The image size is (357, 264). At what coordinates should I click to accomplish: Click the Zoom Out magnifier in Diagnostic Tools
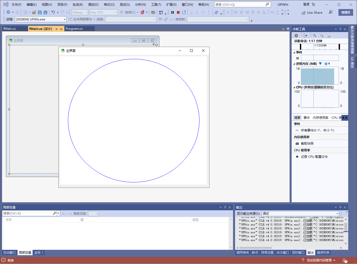(x=322, y=36)
